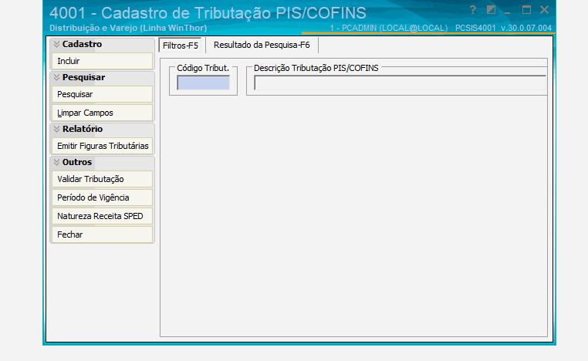Viewport: 588px width, 361px height.
Task: Collapse the Relatório section chevron
Action: 56,129
